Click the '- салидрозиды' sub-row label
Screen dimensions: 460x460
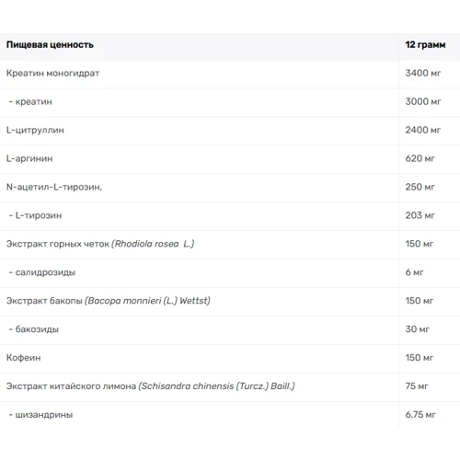[x=42, y=272]
